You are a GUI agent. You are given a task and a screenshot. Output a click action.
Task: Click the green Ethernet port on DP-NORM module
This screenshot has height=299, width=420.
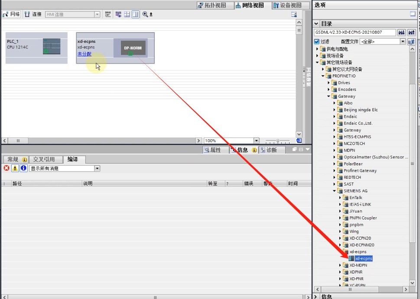130,54
